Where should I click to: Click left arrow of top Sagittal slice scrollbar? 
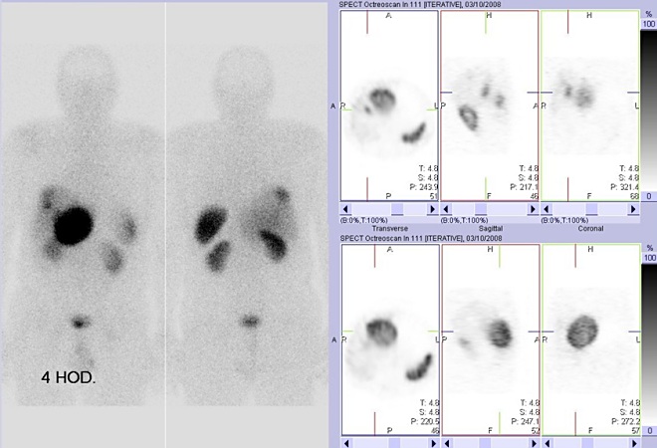[x=447, y=209]
